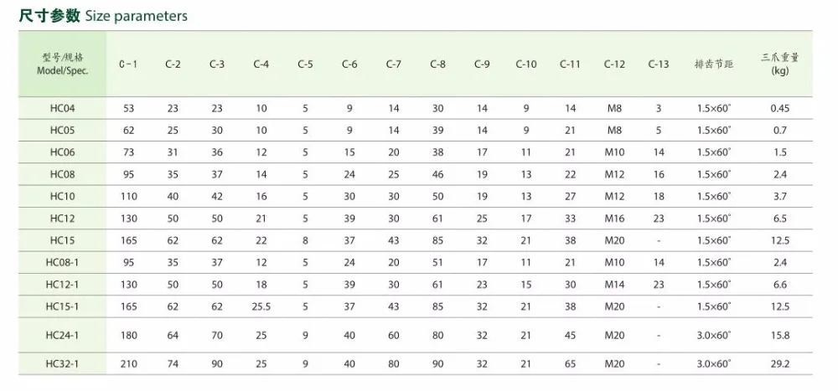Click the 三爪重量 (kg) header
The height and width of the screenshot is (391, 838).
(x=779, y=64)
